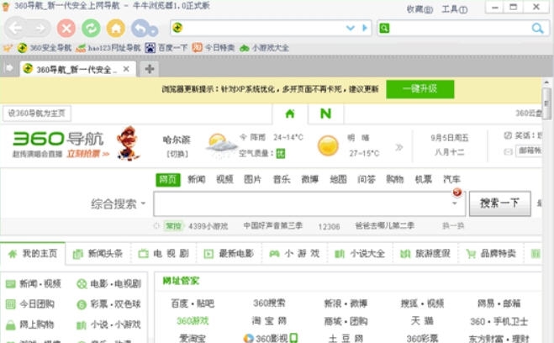This screenshot has width=554, height=343.
Task: Select the 电视剧 navigation tab
Action: 164,254
